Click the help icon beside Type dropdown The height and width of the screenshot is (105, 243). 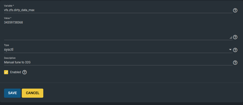tap(235, 50)
